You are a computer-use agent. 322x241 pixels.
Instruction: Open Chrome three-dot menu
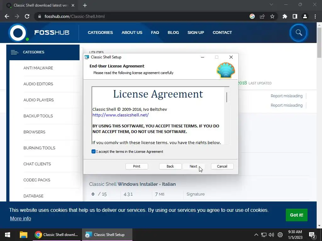[x=315, y=16]
